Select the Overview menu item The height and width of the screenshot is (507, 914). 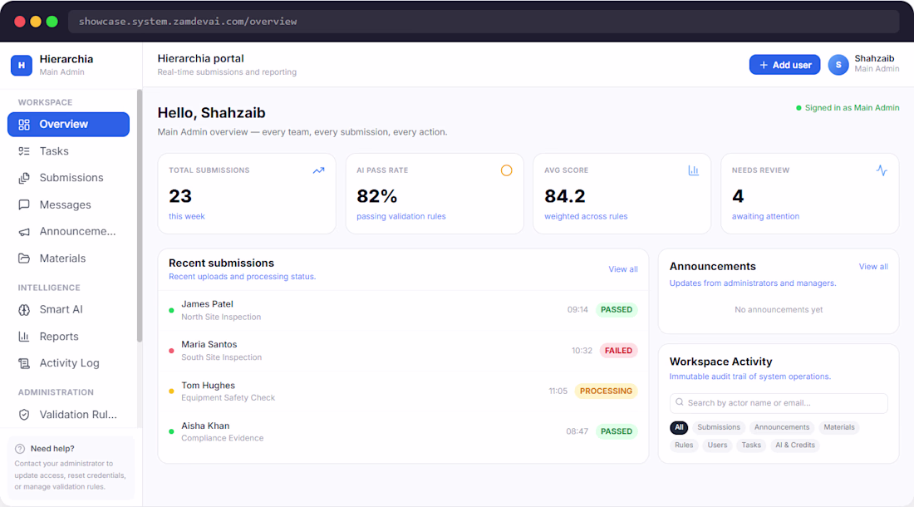coord(68,124)
